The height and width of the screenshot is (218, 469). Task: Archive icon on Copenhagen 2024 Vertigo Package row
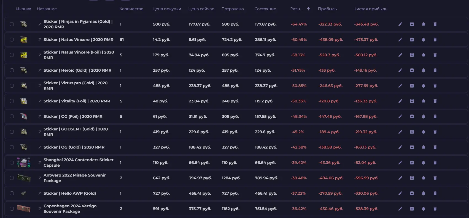(x=412, y=209)
